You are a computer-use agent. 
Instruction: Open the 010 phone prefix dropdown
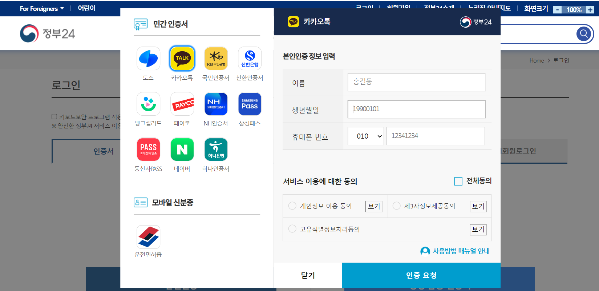[366, 136]
